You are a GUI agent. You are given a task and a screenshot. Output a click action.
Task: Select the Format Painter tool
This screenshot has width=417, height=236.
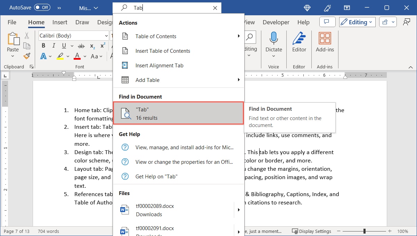27,56
